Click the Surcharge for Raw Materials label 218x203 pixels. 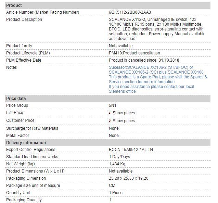pos(32,128)
